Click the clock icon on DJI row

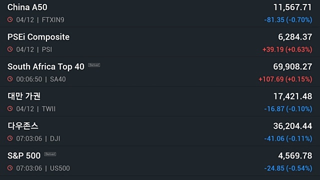10,138
